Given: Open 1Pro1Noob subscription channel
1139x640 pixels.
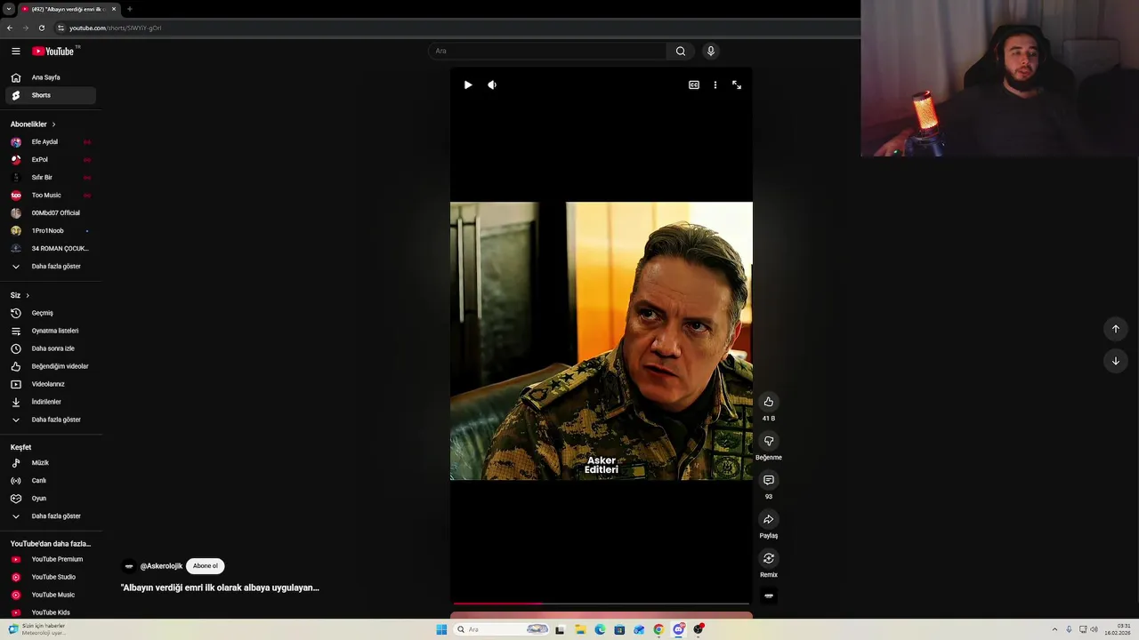Looking at the screenshot, I should (x=51, y=231).
